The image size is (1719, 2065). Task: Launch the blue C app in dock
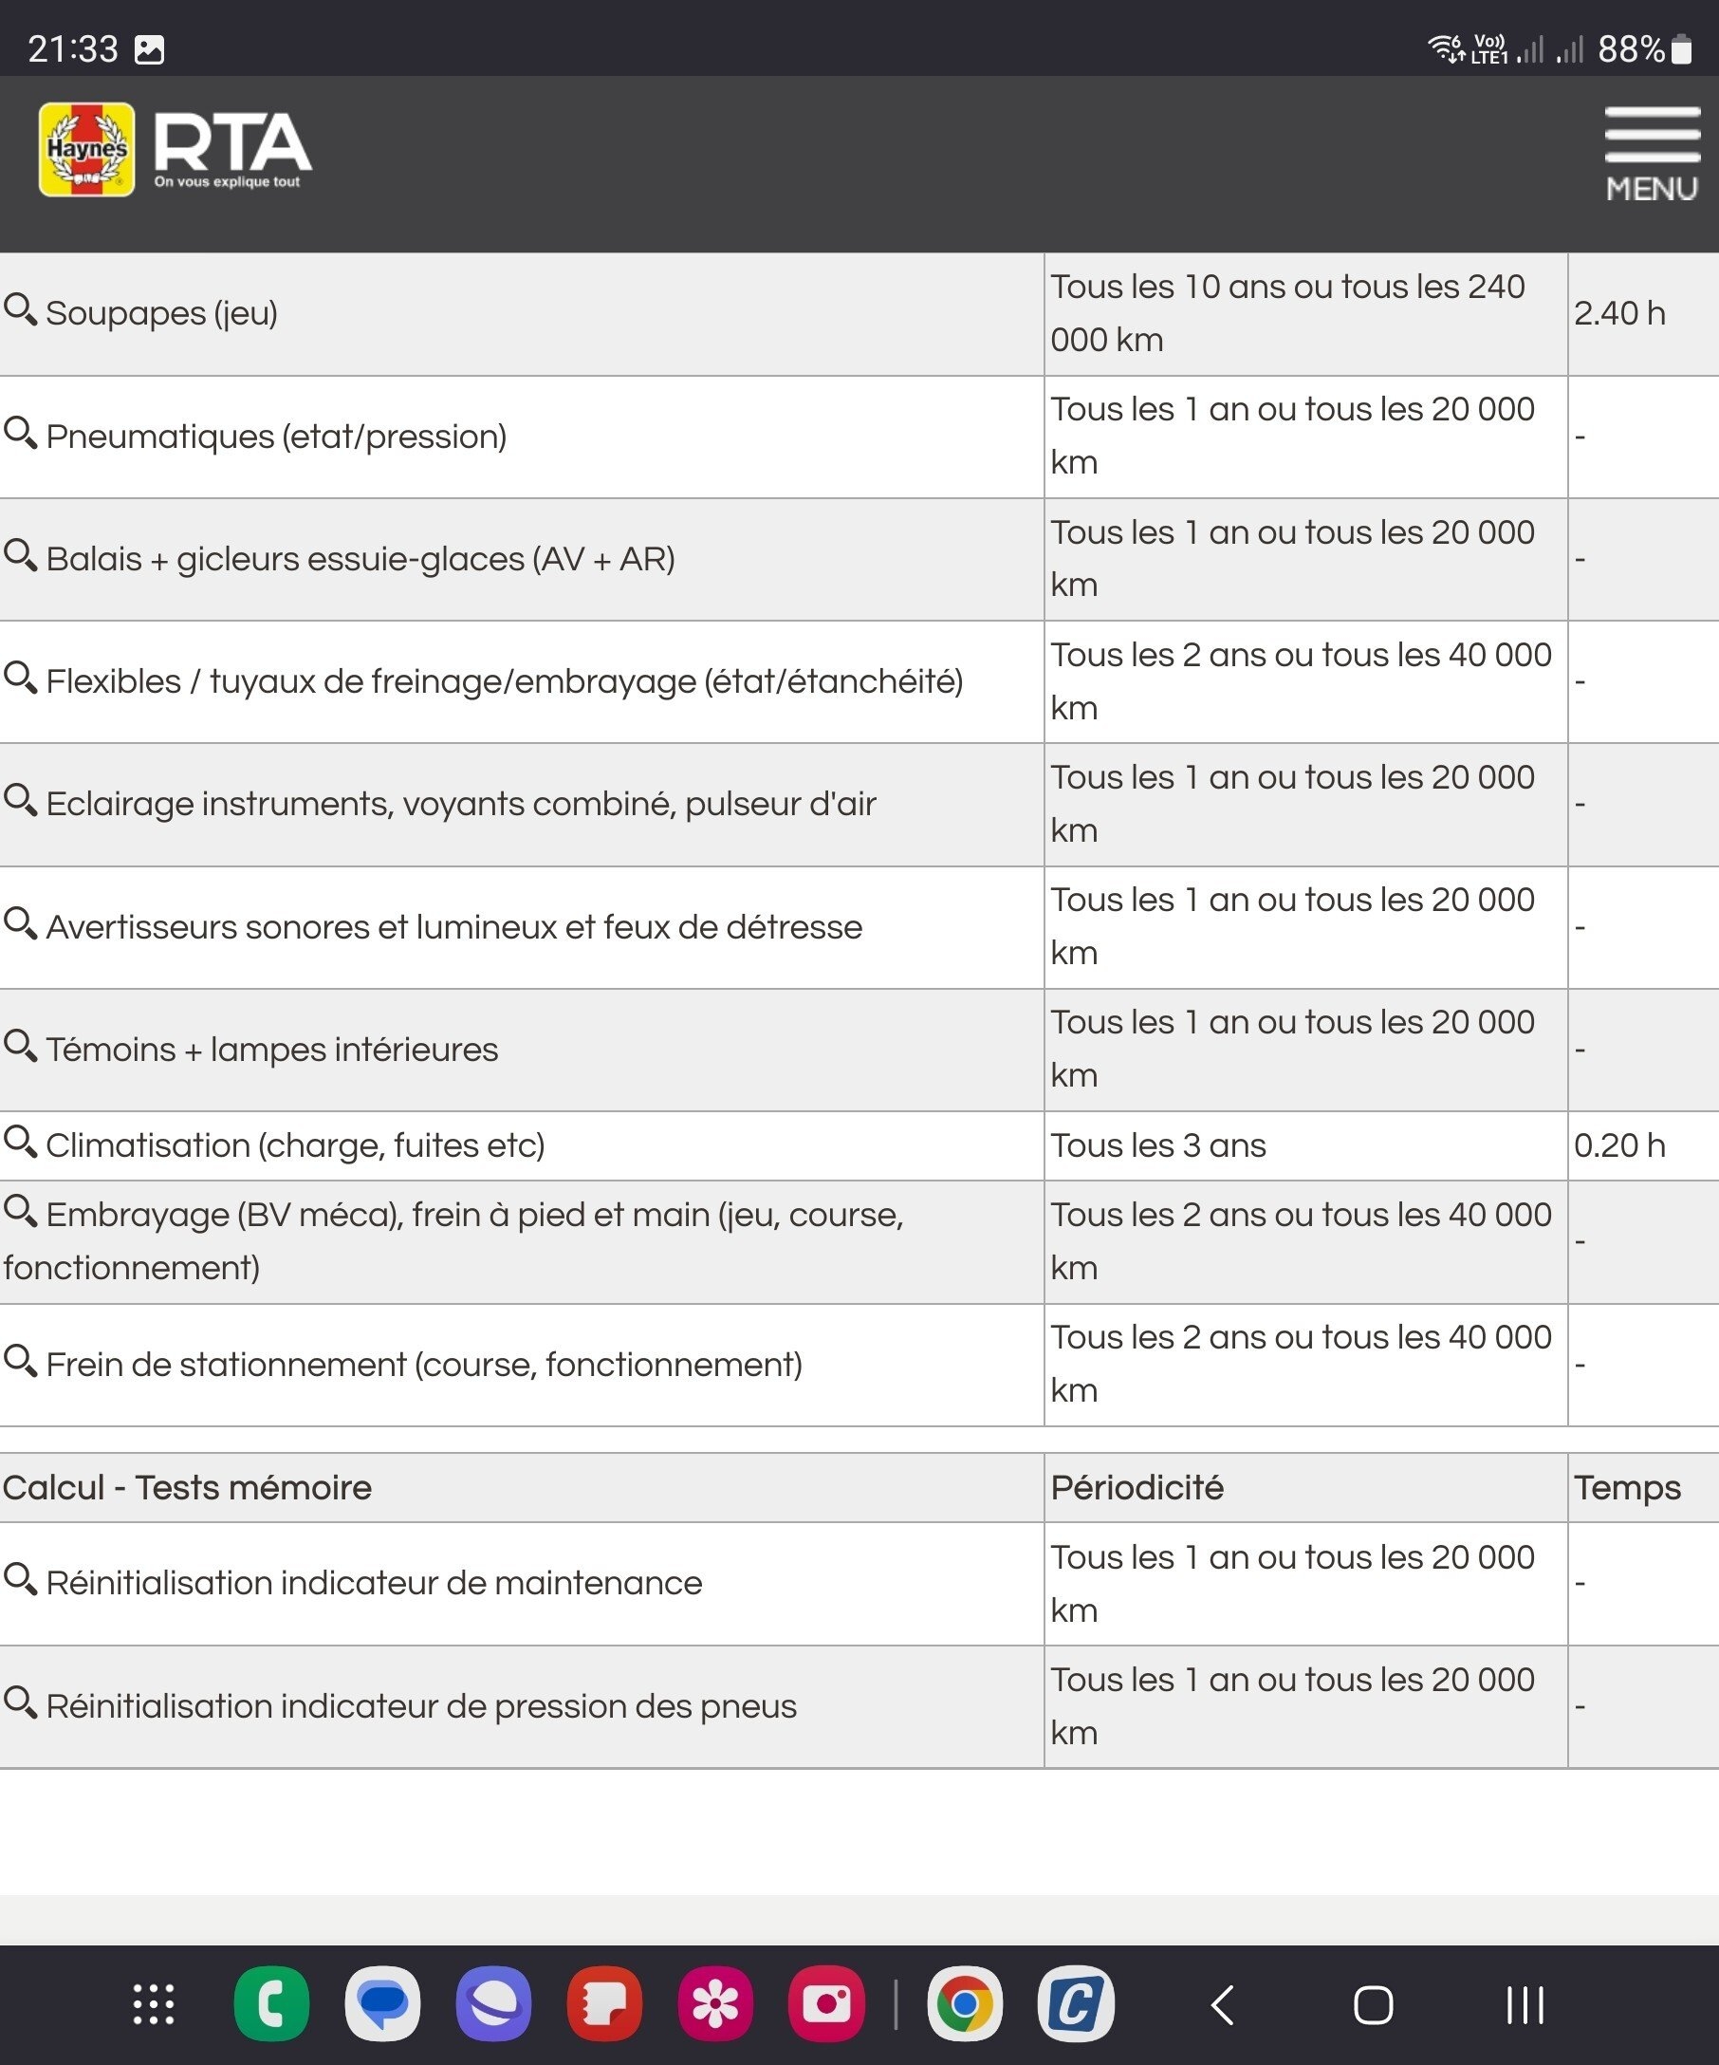tap(1076, 2004)
